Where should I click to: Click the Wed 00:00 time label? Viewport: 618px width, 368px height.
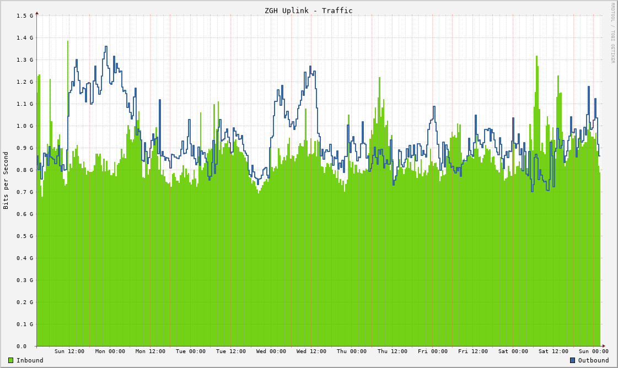tap(271, 351)
